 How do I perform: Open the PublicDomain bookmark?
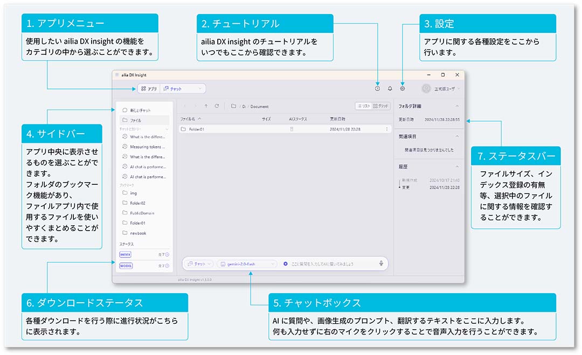pyautogui.click(x=144, y=213)
